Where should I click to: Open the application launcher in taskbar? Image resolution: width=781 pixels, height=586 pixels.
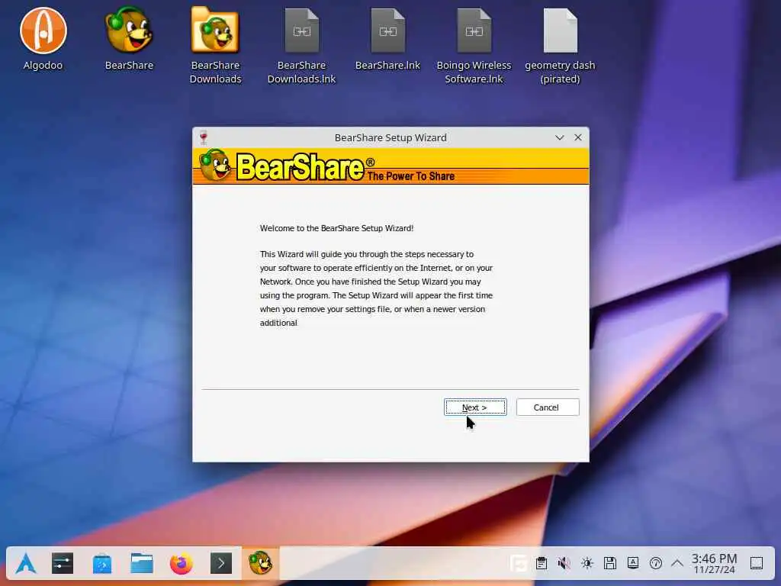pos(25,564)
